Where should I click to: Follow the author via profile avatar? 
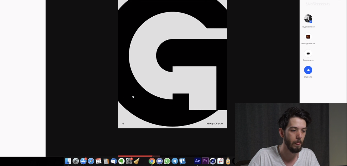[308, 18]
